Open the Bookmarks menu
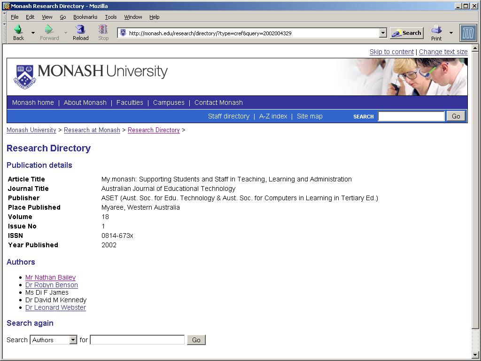Screen dimensions: 481x361 point(85,17)
